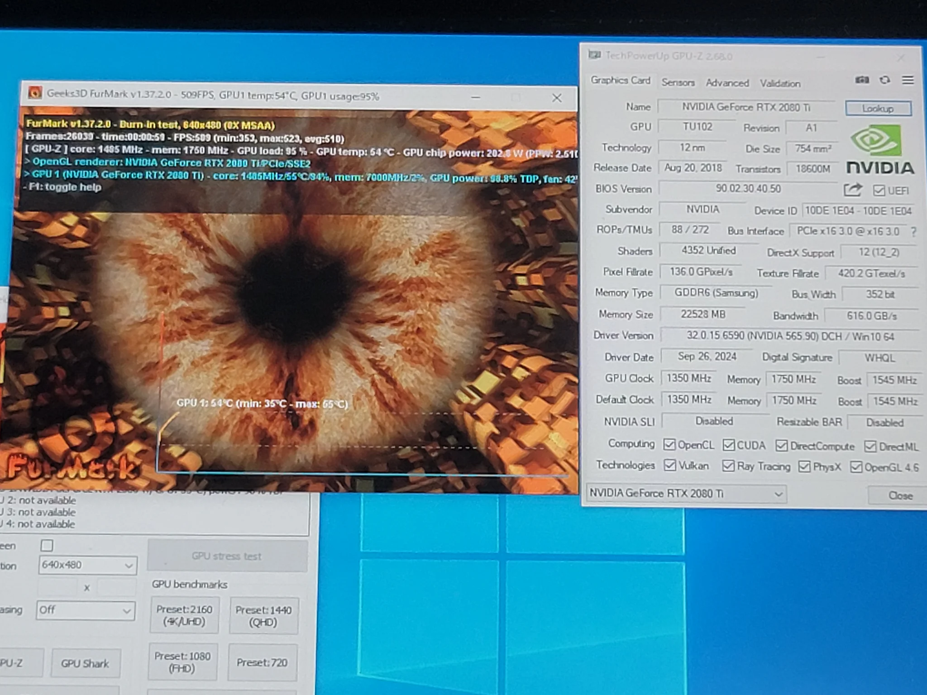Click the Bus Width value 352 bit
927x695 pixels.
[880, 295]
